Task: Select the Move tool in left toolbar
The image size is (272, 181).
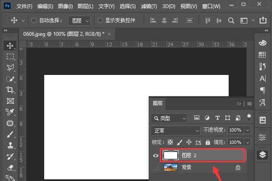Action: tap(10, 46)
